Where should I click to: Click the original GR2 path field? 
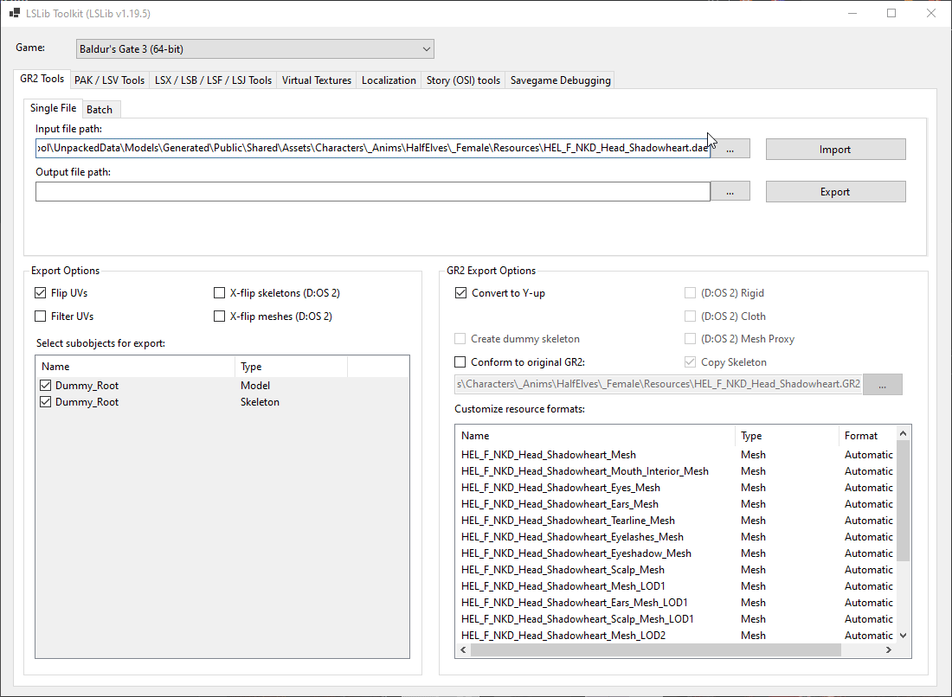coord(658,384)
